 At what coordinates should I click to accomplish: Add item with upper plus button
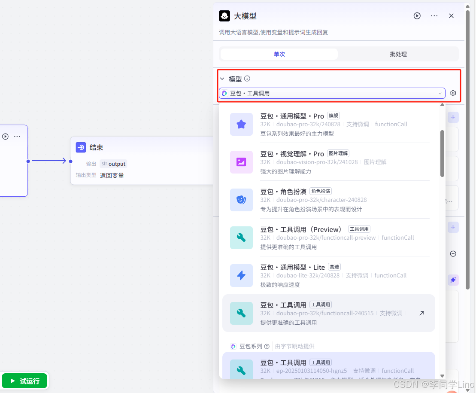pyautogui.click(x=453, y=117)
